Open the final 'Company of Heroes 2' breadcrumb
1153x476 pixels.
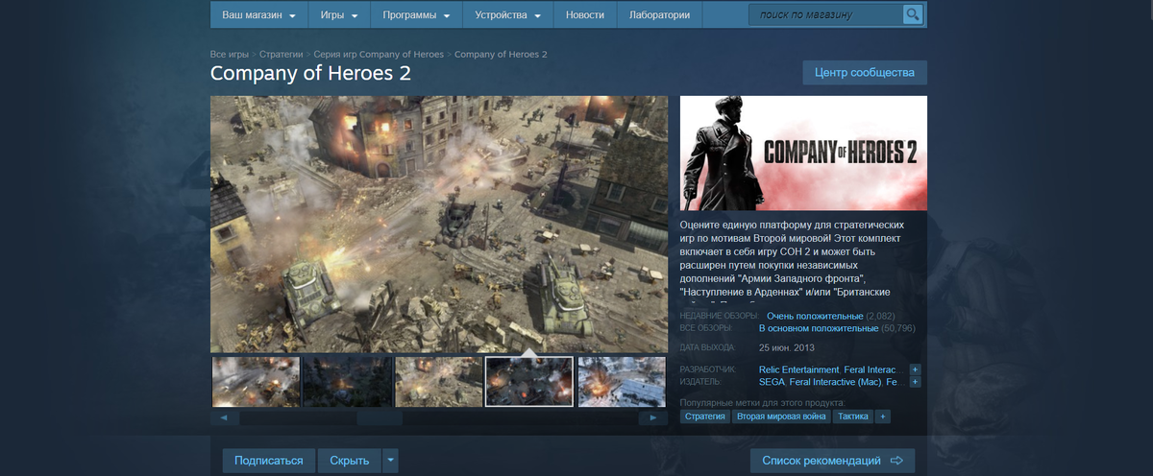tap(501, 54)
